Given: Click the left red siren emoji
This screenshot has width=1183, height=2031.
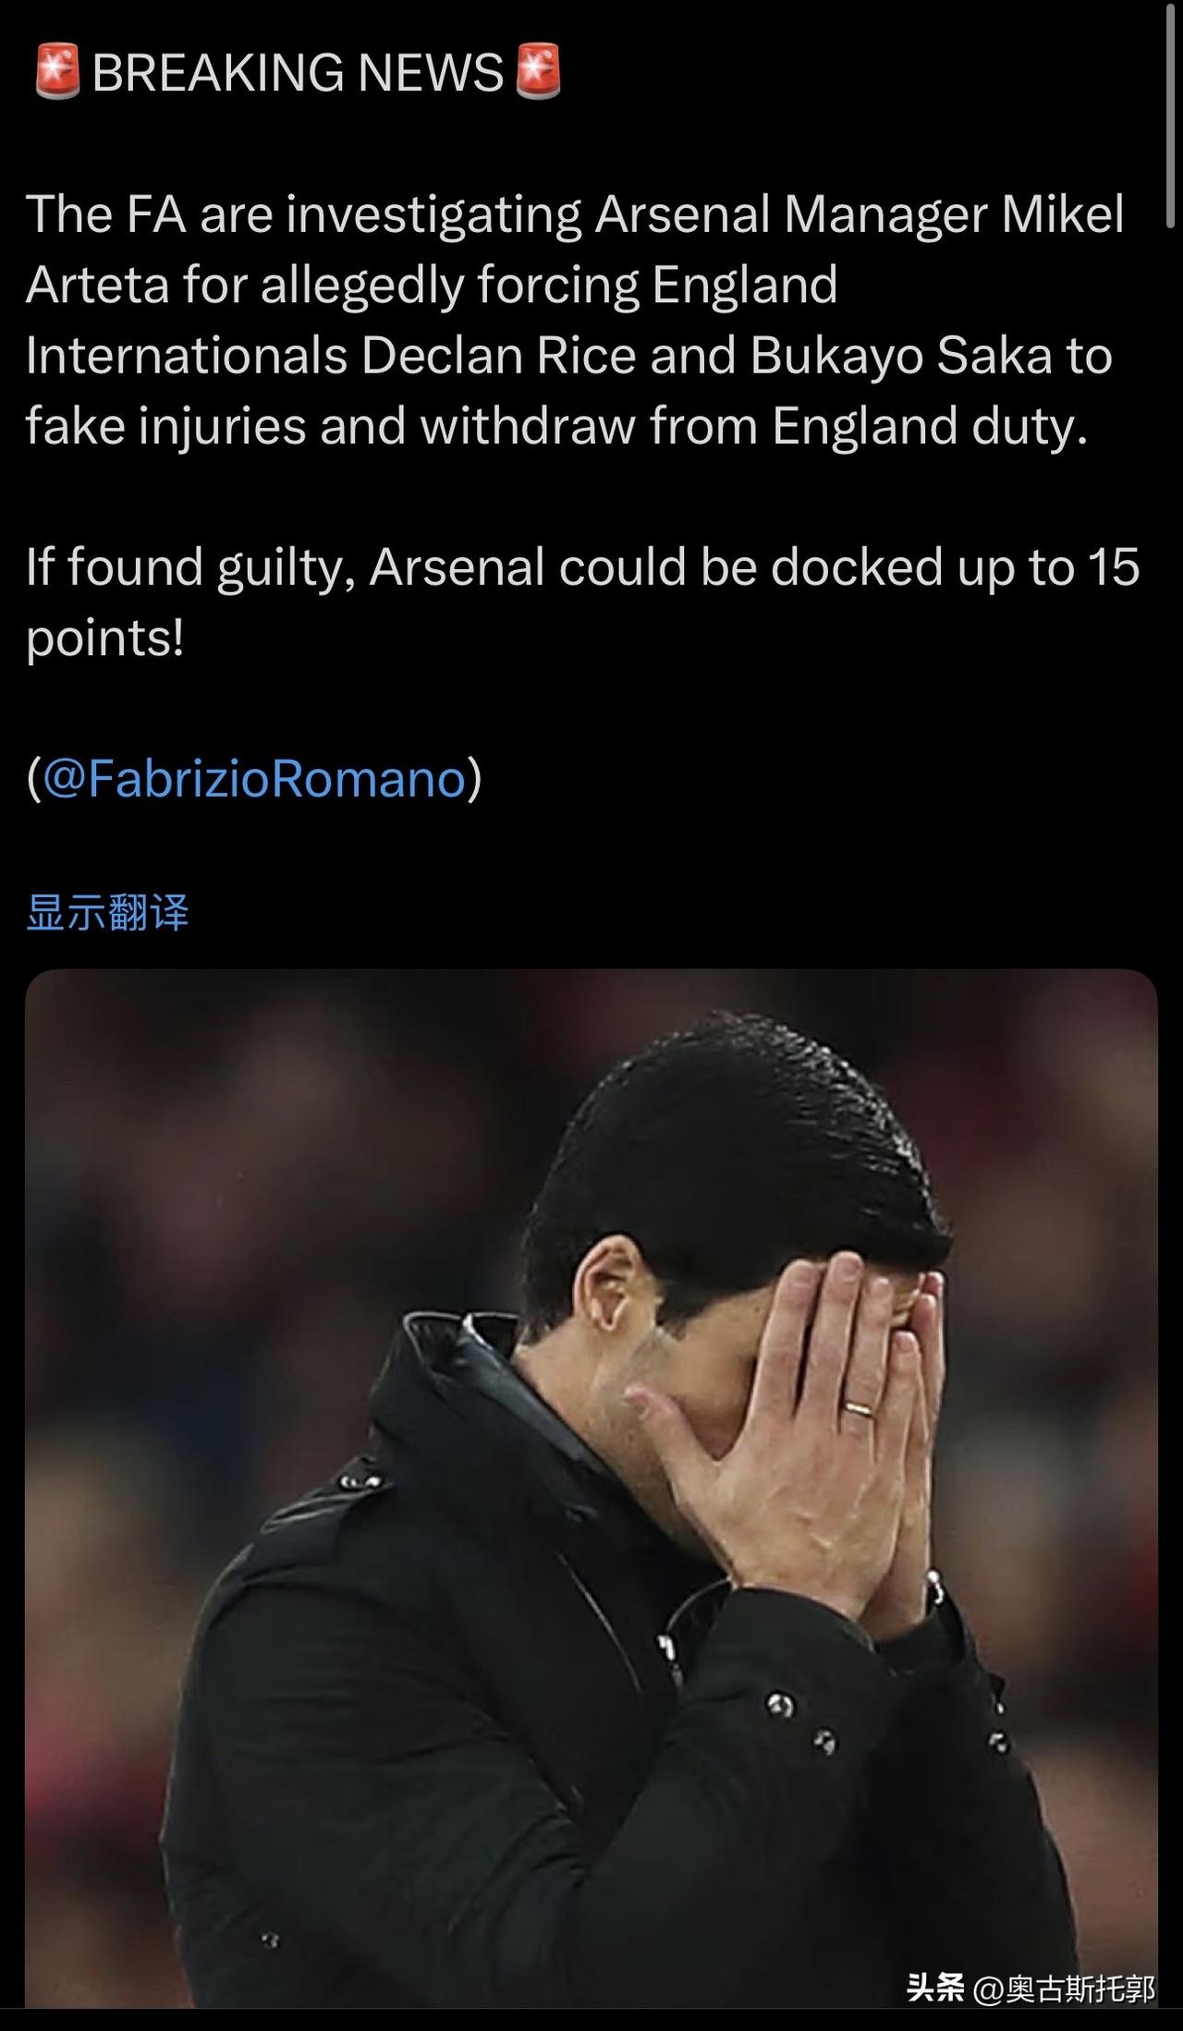Looking at the screenshot, I should point(57,72).
